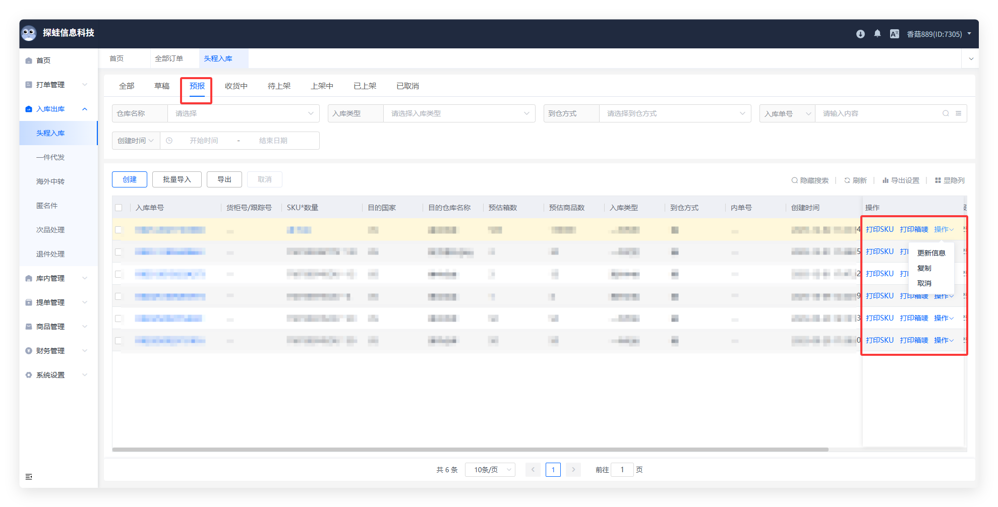The image size is (998, 507).
Task: Switch to the 收货中 tab
Action: coord(236,86)
